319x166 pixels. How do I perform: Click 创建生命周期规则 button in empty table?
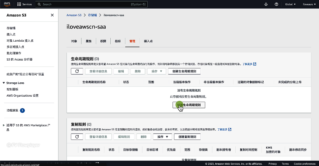click(189, 105)
